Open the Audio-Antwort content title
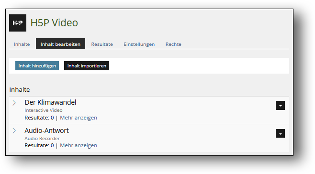 46,130
